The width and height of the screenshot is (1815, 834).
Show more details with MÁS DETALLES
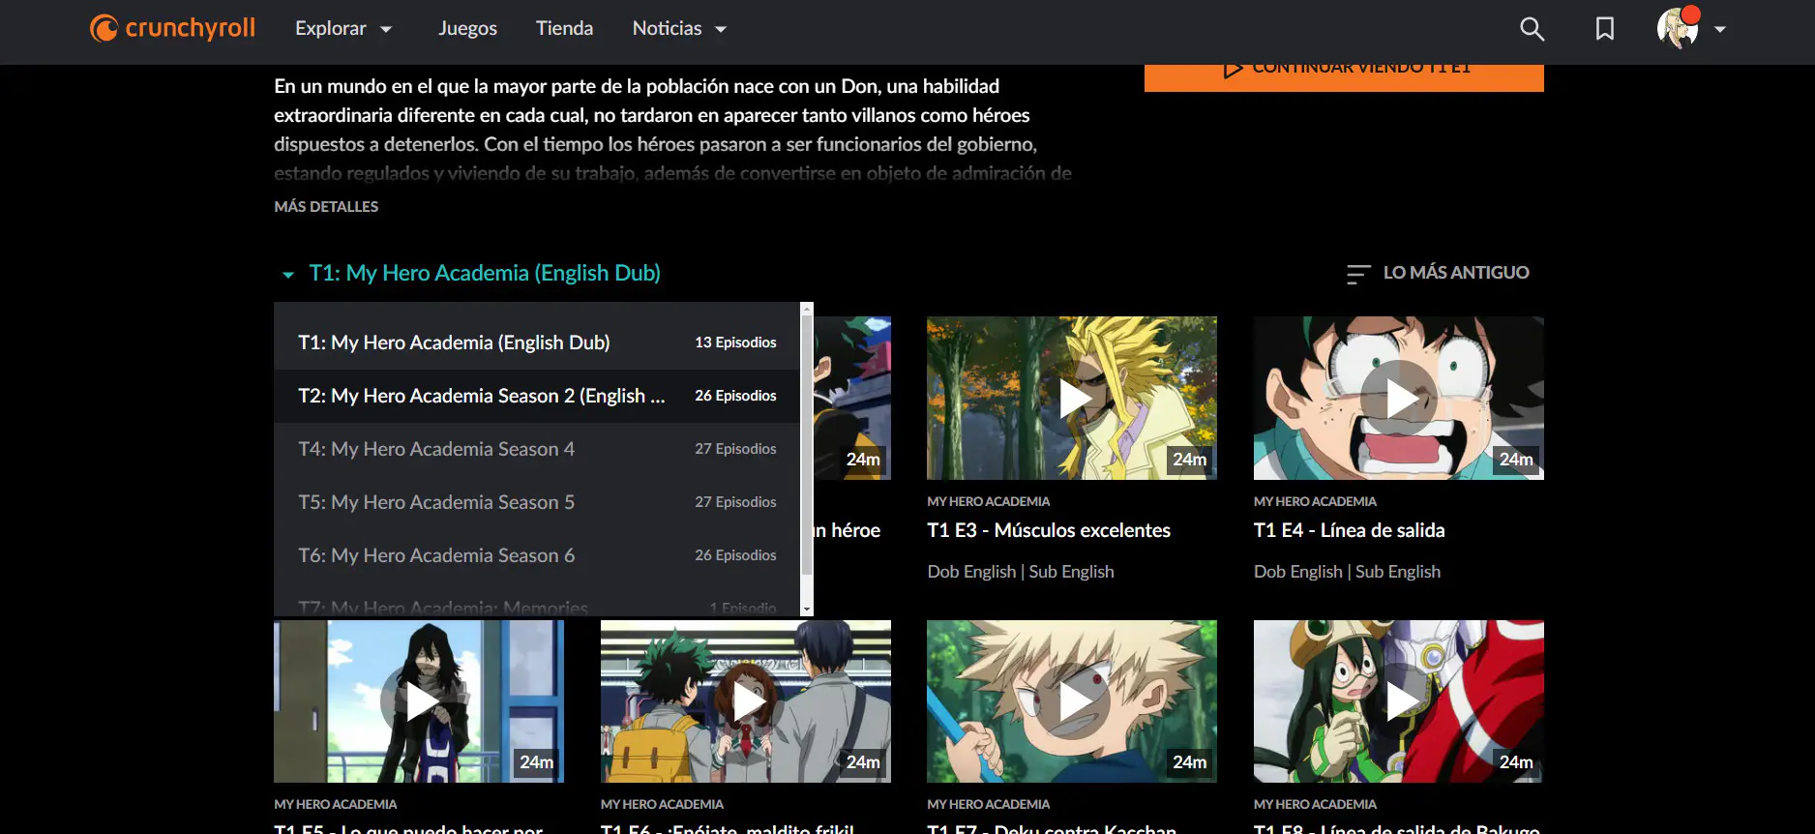pyautogui.click(x=326, y=206)
